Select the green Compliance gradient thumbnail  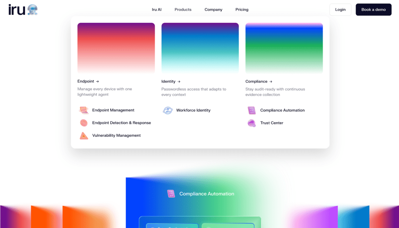284,48
